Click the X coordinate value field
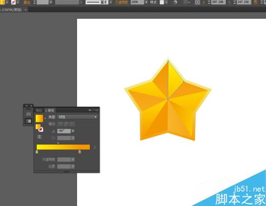Viewport: 266px width, 206px height. [x=218, y=2]
